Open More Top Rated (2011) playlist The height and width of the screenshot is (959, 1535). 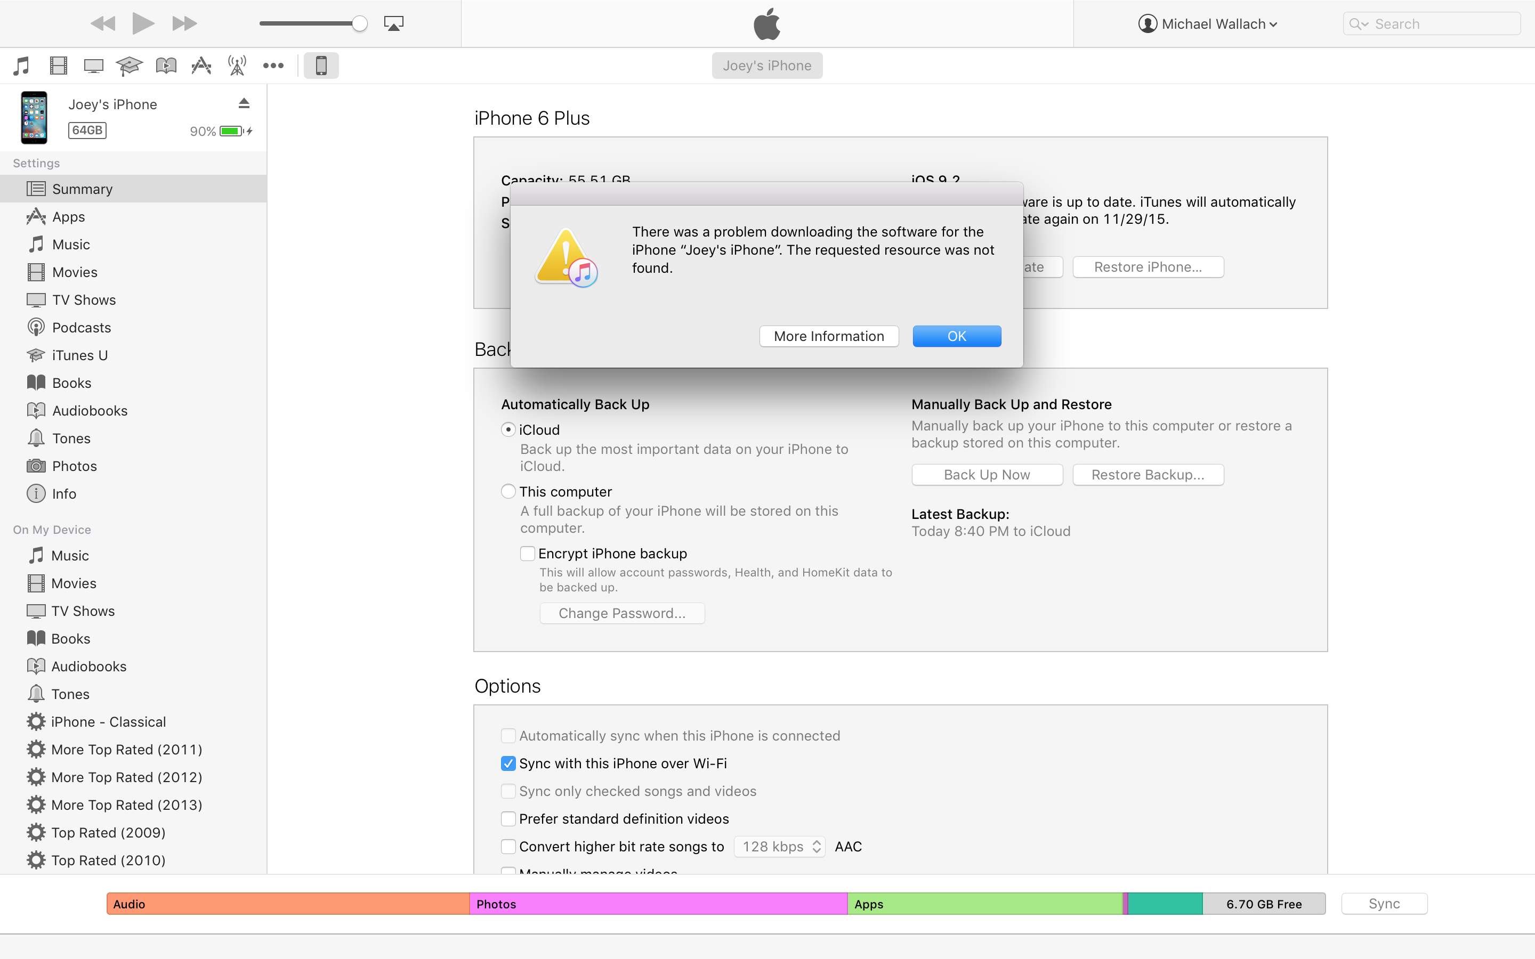click(x=133, y=750)
